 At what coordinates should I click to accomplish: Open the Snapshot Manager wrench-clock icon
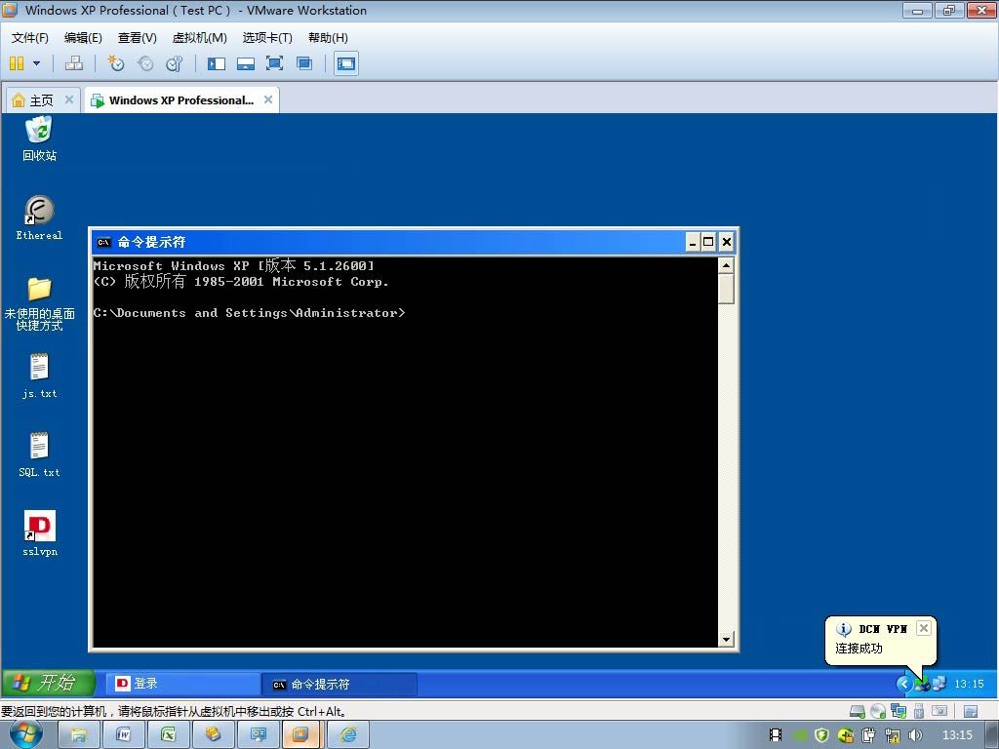[x=174, y=63]
